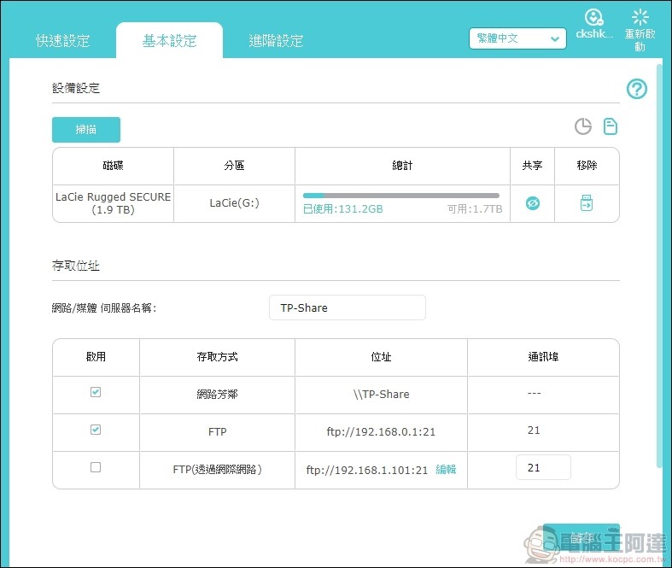Click the internet FTP port field 21
Viewport: 672px width, 568px height.
pos(543,467)
